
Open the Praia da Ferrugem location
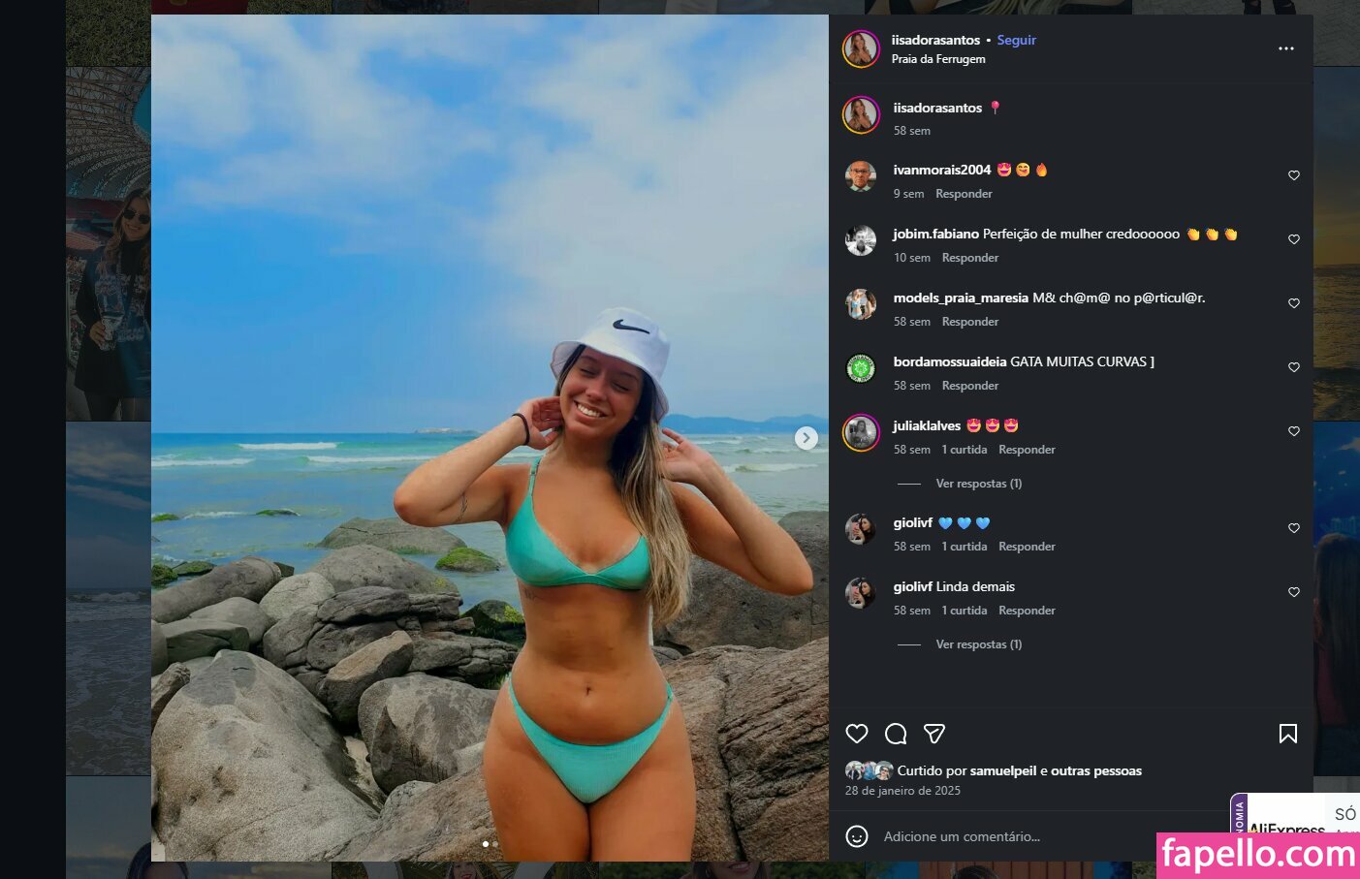(938, 59)
